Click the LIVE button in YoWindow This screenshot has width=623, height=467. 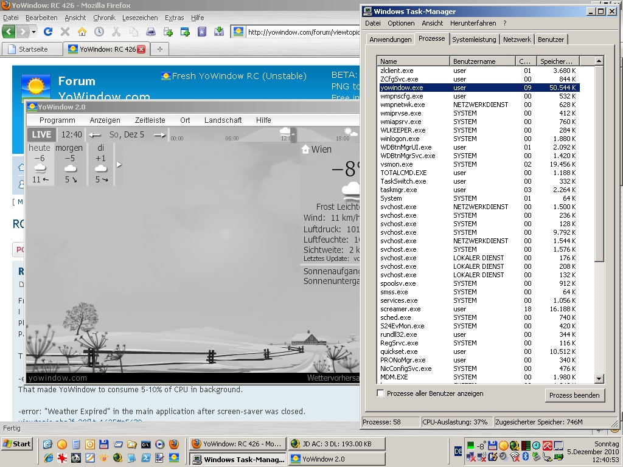[x=41, y=134]
